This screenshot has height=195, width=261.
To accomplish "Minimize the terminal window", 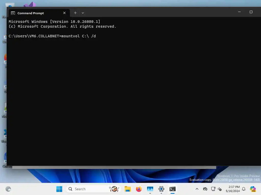I will [239, 12].
